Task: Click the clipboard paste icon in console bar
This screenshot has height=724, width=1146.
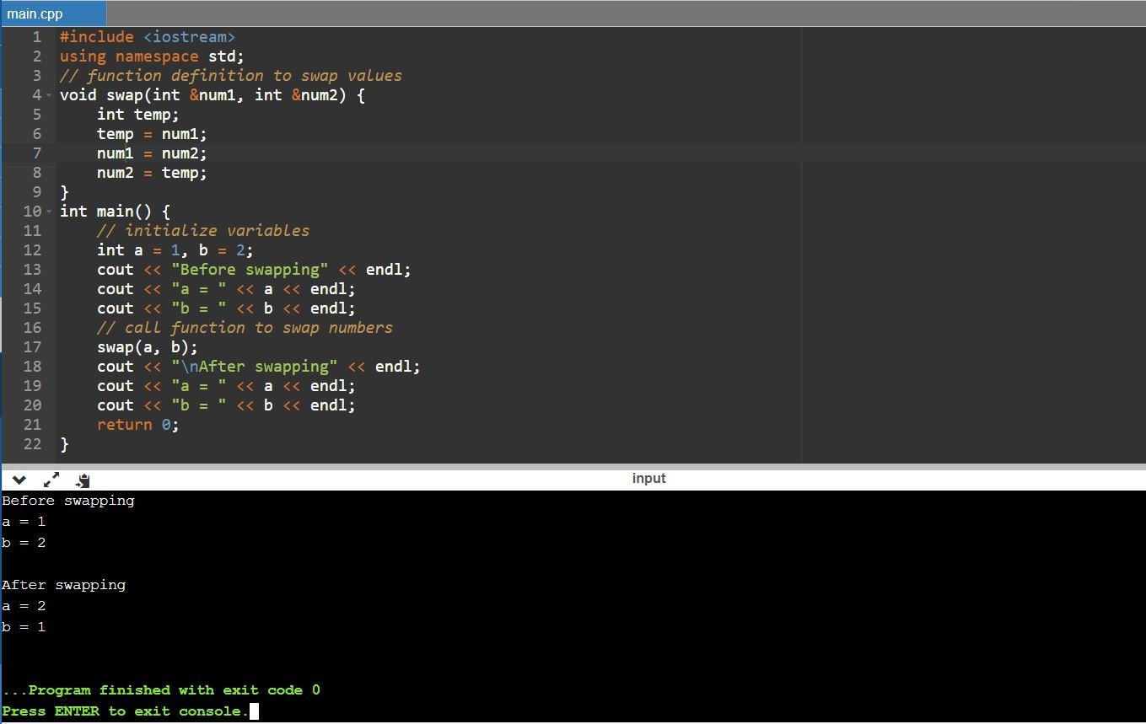Action: [x=83, y=480]
